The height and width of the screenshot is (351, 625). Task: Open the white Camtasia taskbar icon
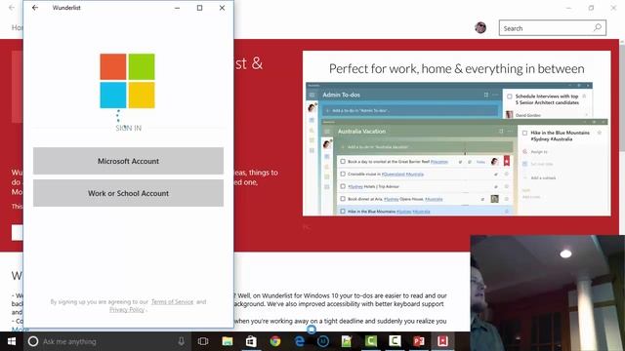[395, 341]
